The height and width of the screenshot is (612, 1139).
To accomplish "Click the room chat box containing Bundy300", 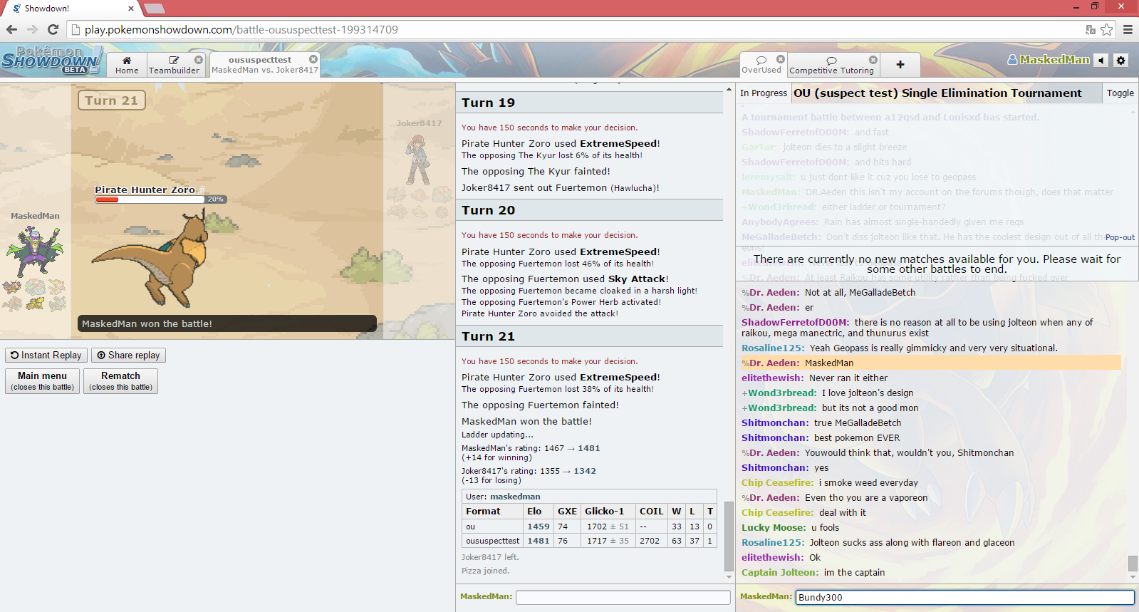I will click(x=964, y=597).
